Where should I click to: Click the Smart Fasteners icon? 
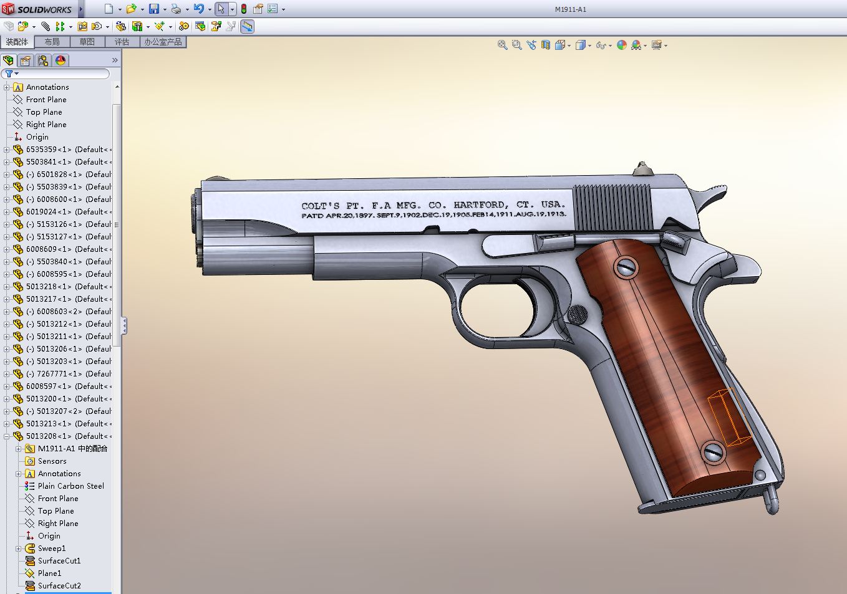pos(82,26)
